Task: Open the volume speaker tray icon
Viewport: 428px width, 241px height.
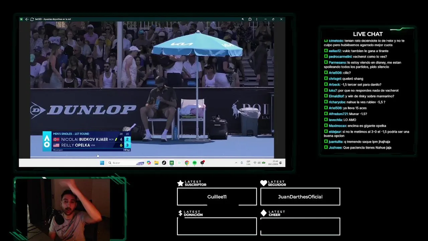Action: pyautogui.click(x=259, y=163)
